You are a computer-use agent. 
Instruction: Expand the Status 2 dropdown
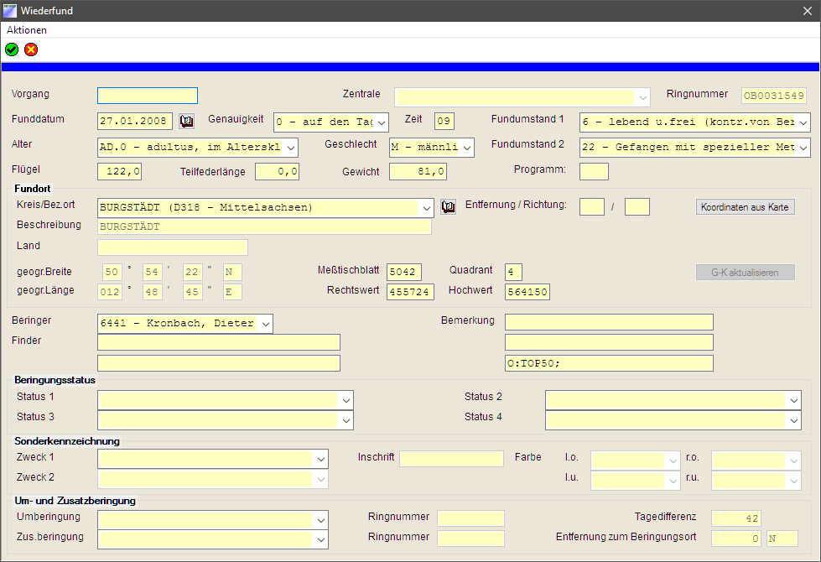point(794,401)
